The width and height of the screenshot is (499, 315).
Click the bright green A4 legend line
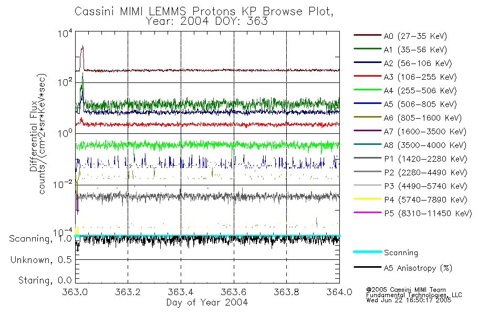click(x=368, y=90)
